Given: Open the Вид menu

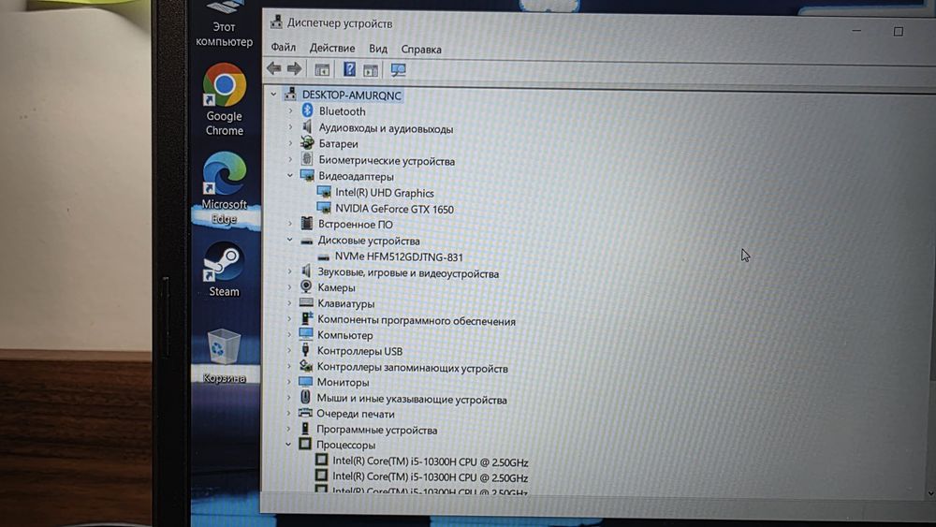Looking at the screenshot, I should pos(378,49).
